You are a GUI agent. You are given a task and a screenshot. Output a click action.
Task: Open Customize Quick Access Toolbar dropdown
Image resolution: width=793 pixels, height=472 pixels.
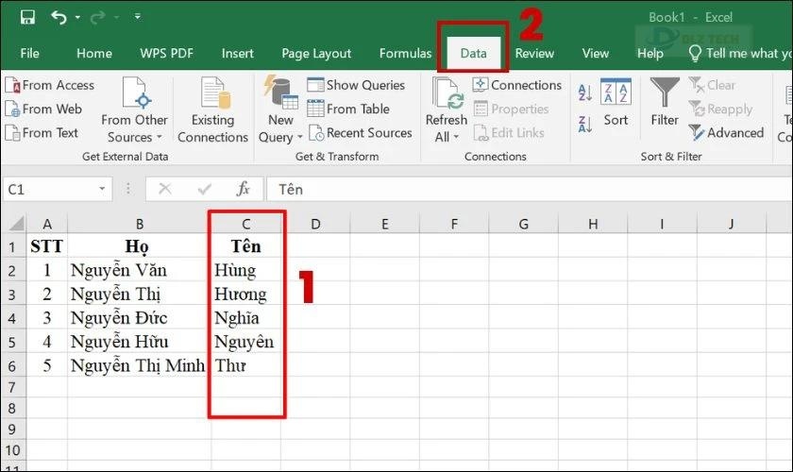(x=138, y=17)
